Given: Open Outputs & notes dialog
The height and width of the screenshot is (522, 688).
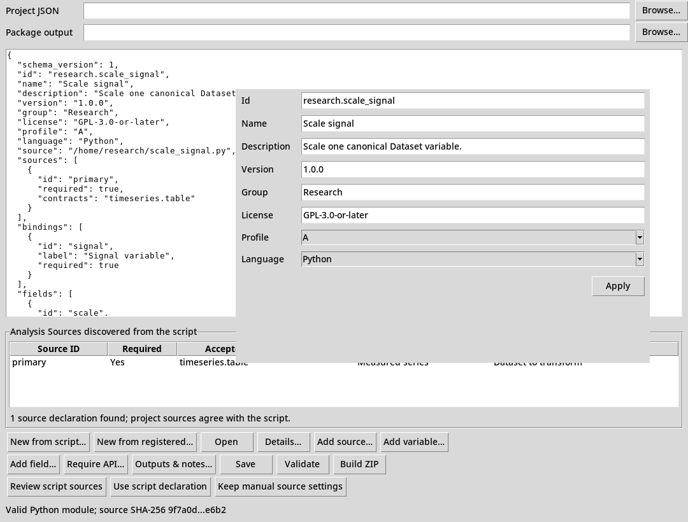Looking at the screenshot, I should (x=173, y=464).
